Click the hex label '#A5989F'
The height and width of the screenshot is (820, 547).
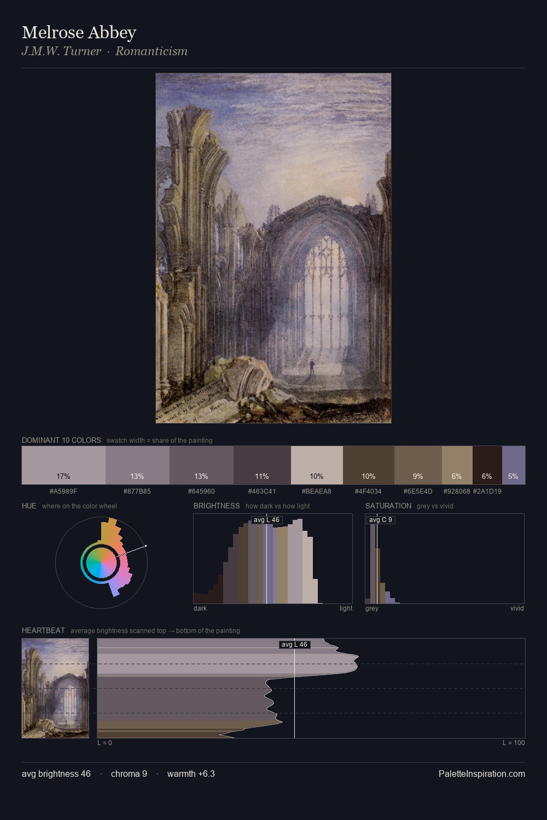63,491
